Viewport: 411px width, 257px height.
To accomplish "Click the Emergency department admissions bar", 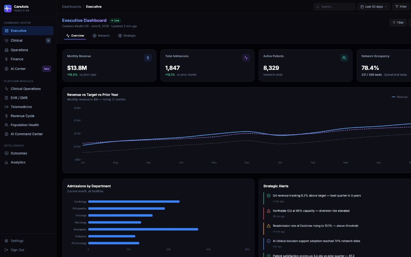I will (x=143, y=229).
